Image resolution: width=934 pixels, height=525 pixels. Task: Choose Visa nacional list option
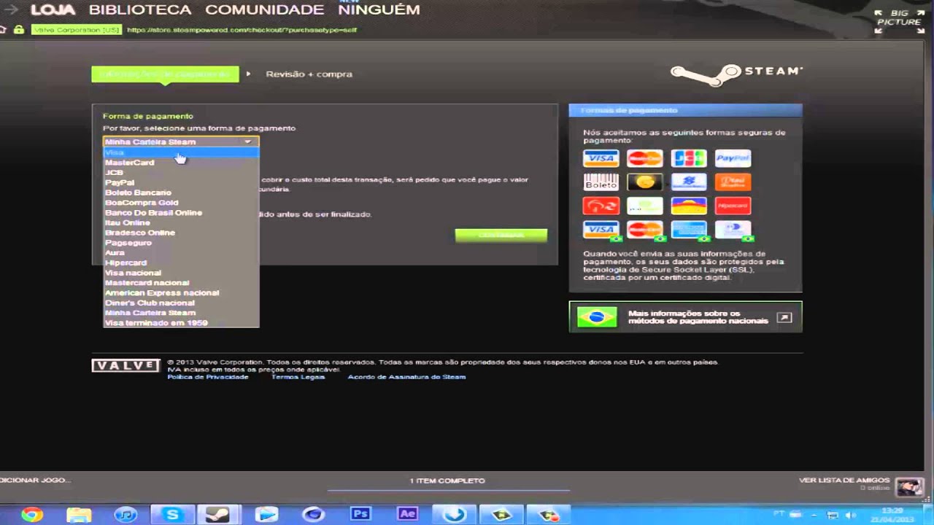coord(181,273)
